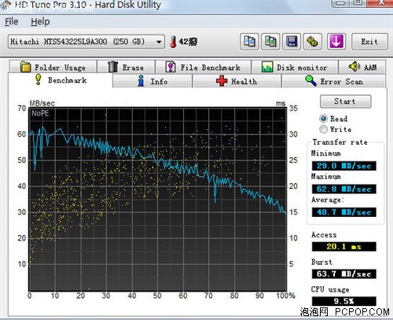Click the floppy disk save screenshot icon
The image size is (393, 320).
(292, 42)
